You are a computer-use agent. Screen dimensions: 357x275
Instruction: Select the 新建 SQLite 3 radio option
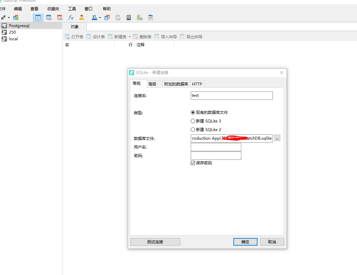coord(206,121)
